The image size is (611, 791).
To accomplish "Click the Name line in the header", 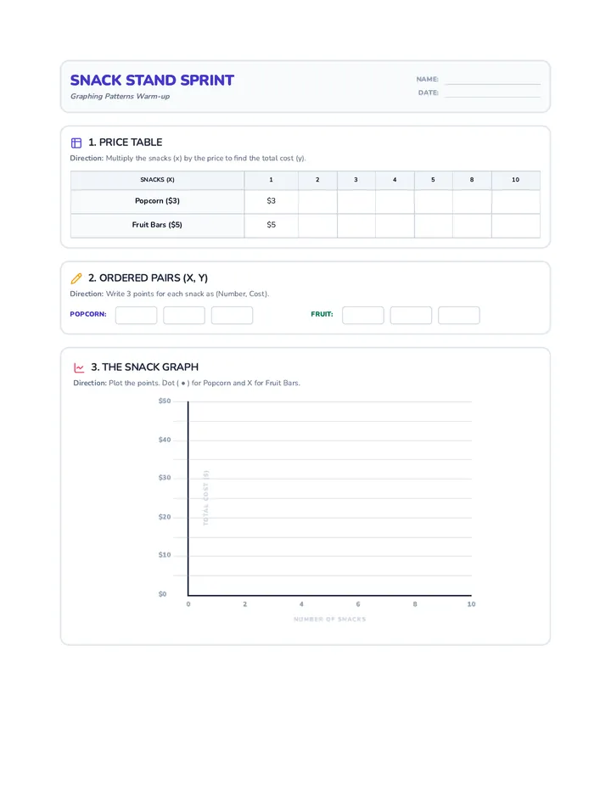I will [x=492, y=80].
